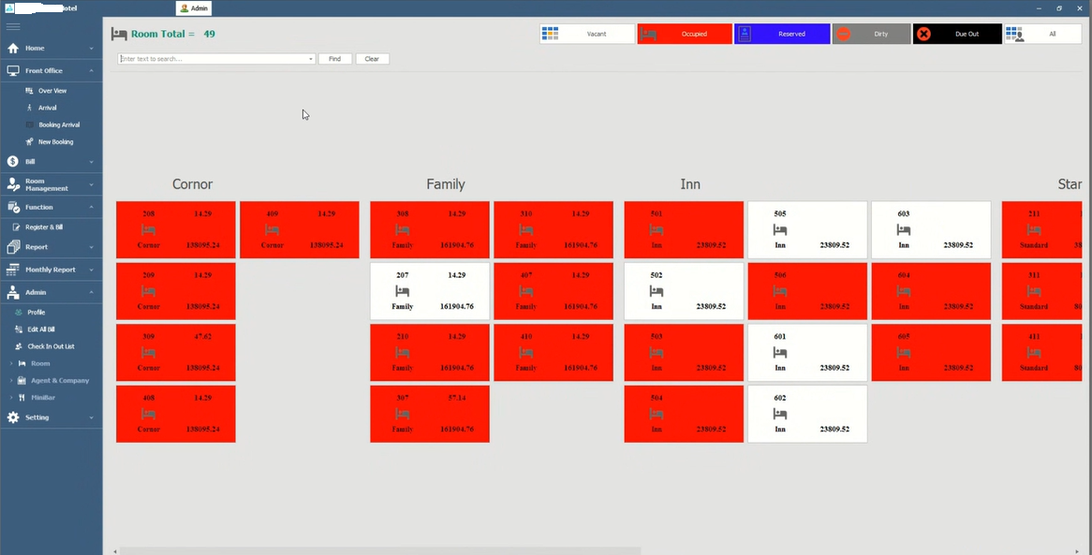Focus the room search text field

point(213,59)
